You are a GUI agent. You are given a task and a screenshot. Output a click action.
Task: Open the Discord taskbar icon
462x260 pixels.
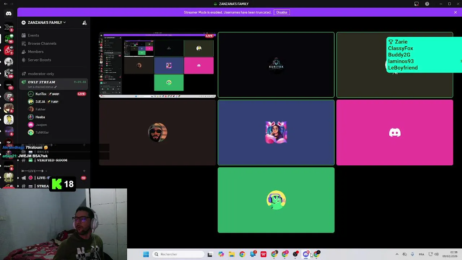click(x=306, y=254)
